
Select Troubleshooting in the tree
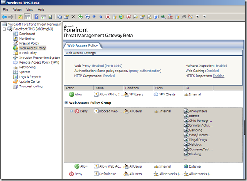tap(31, 86)
